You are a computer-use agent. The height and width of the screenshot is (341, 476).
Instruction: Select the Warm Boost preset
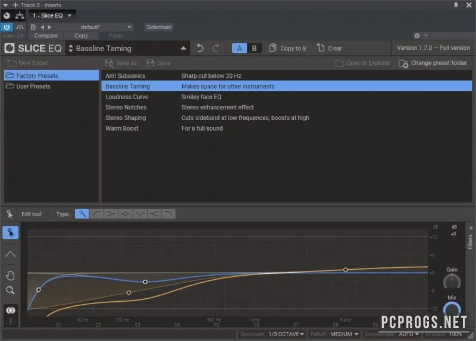[286, 128]
